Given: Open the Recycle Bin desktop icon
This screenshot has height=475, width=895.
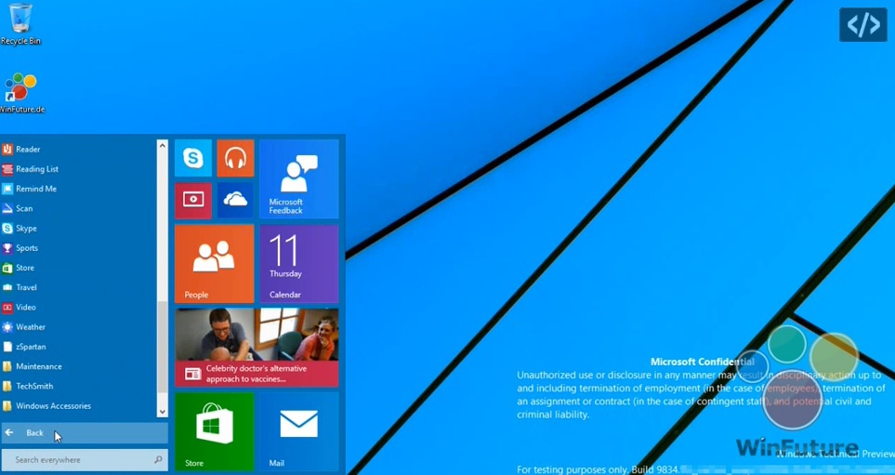Looking at the screenshot, I should click(x=20, y=23).
